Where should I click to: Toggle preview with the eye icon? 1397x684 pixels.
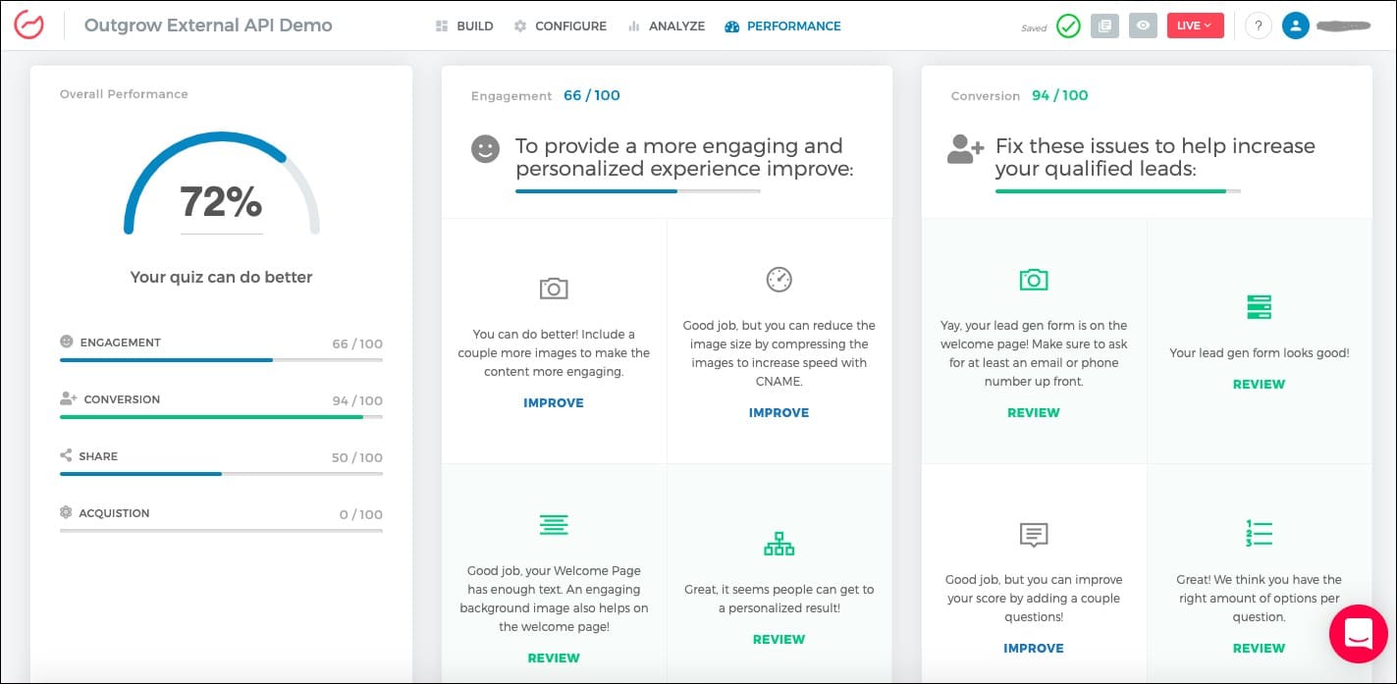pos(1143,26)
